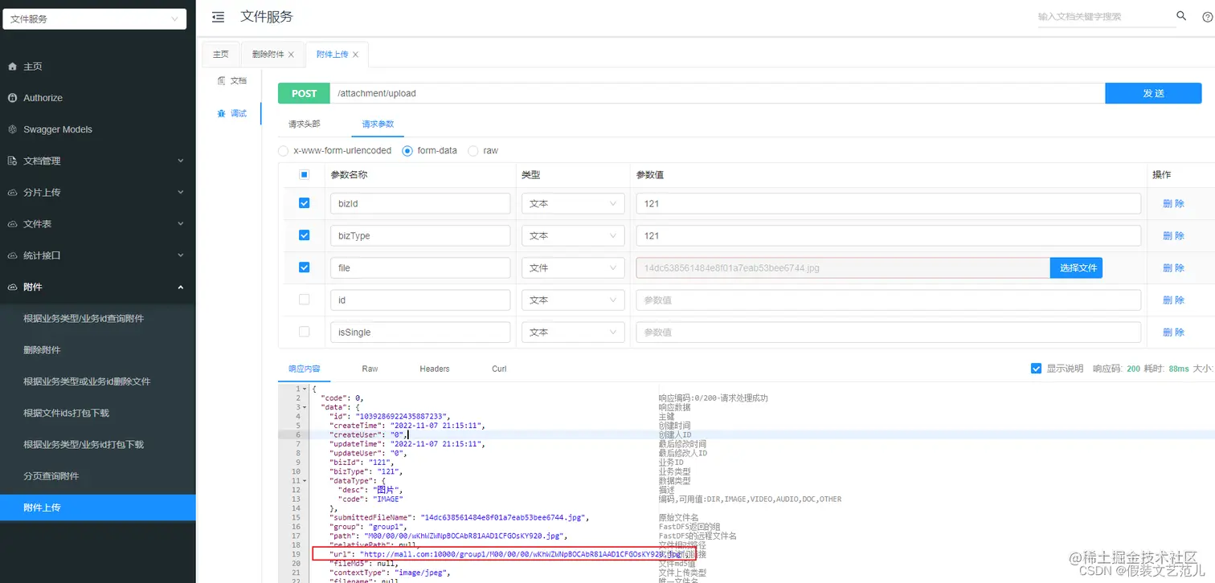This screenshot has height=583, width=1215.
Task: Uncheck the file parameter checkbox
Action: click(x=304, y=267)
